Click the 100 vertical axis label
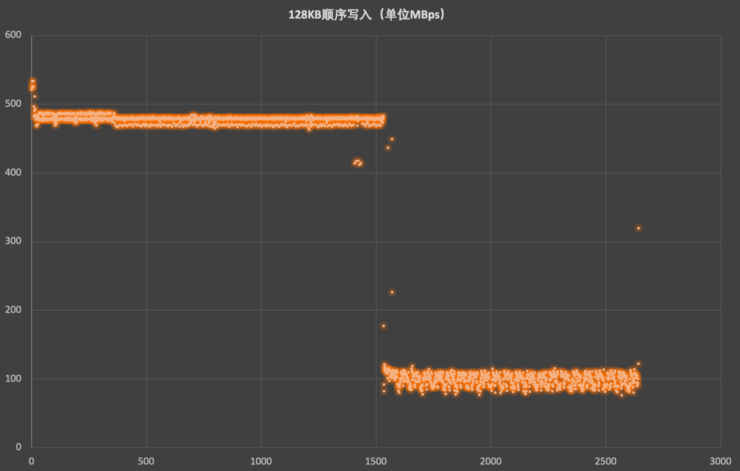Image resolution: width=740 pixels, height=471 pixels. coord(13,379)
